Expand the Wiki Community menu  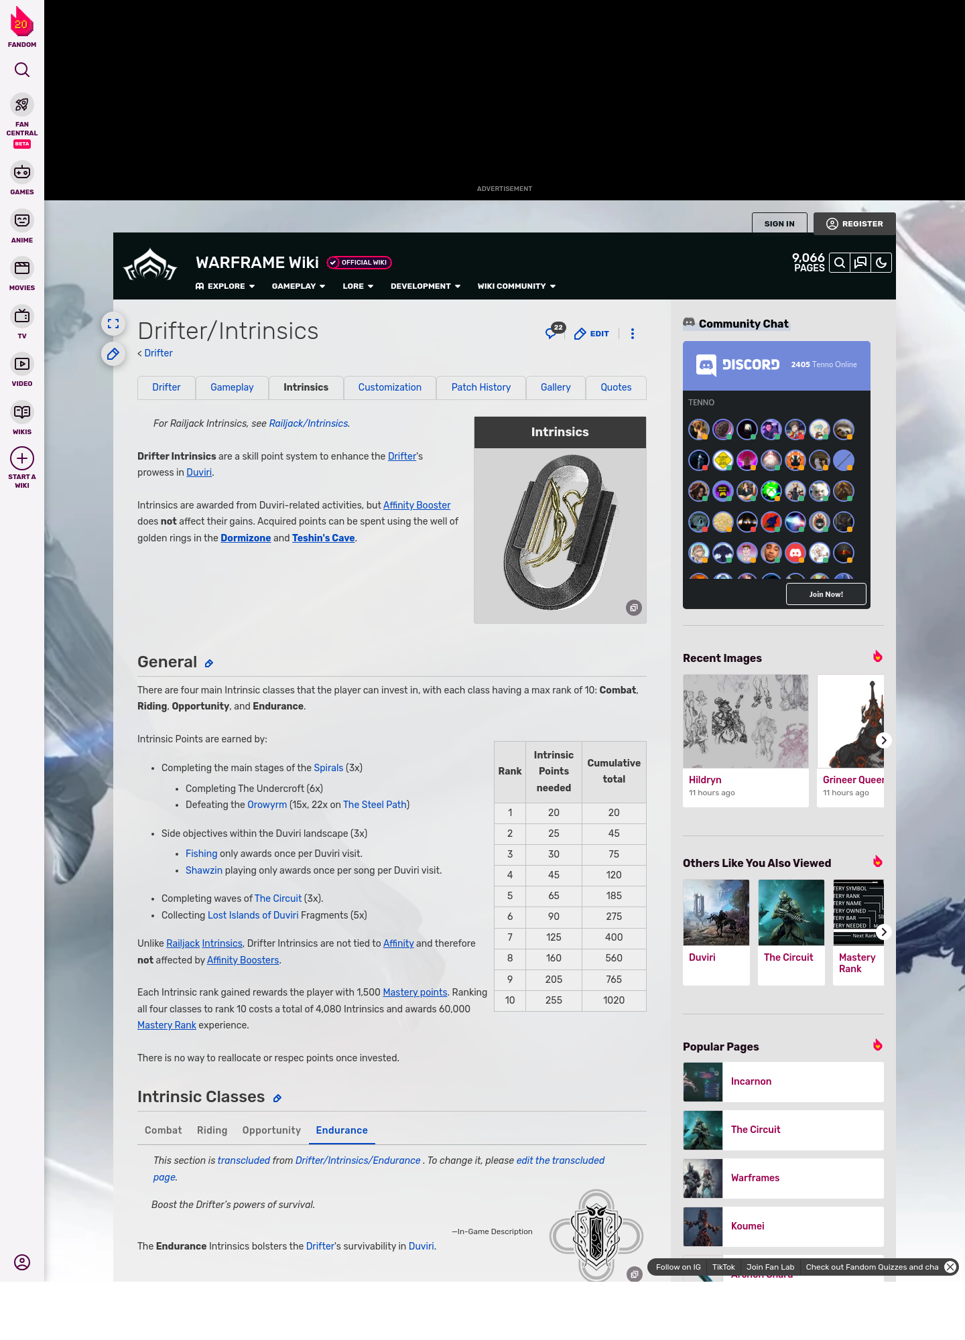click(517, 286)
